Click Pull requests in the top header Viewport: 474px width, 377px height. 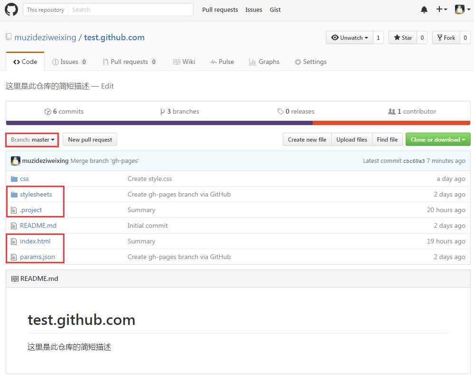pos(220,9)
